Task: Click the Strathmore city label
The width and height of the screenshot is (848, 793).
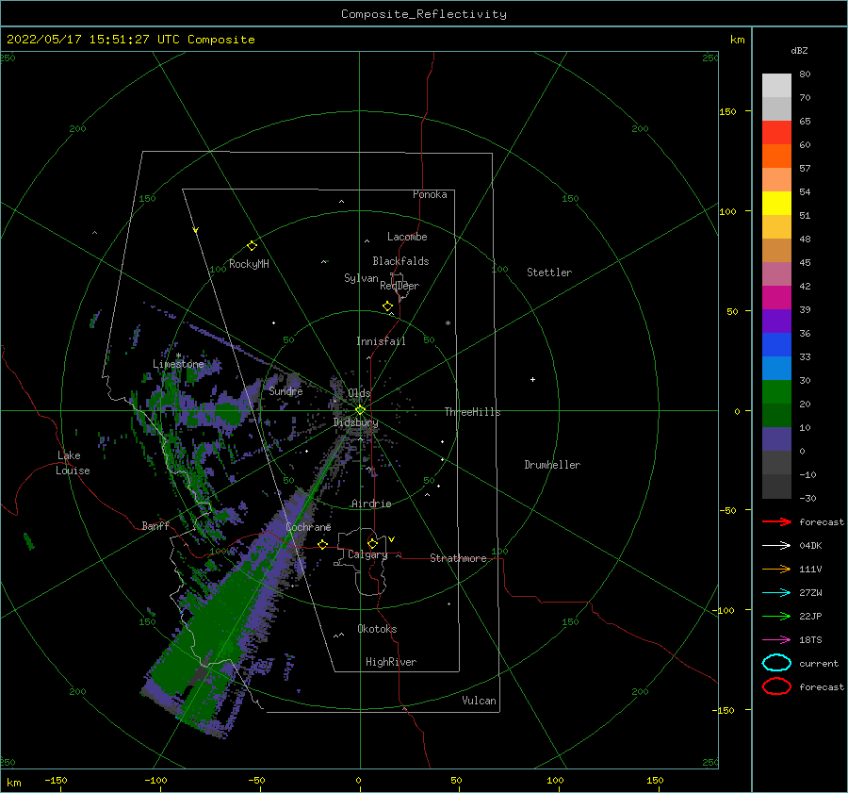Action: (x=458, y=558)
